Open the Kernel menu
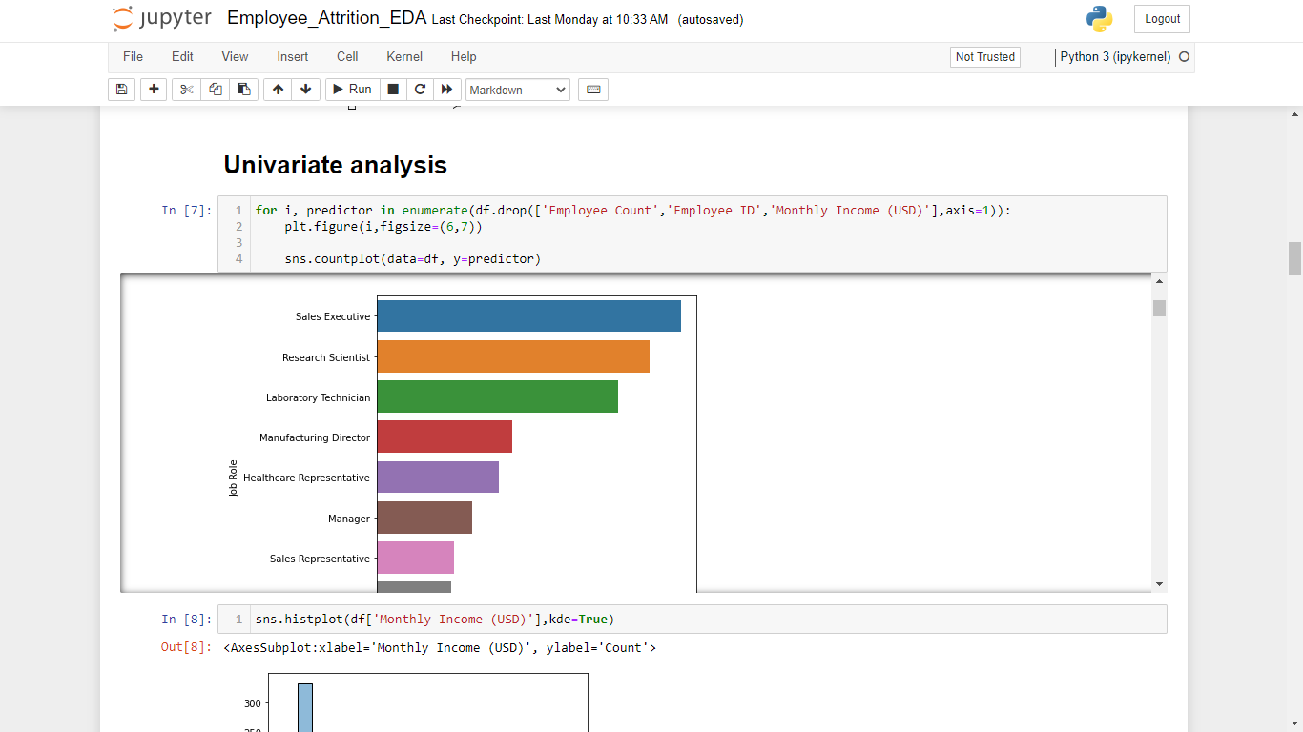 403,56
